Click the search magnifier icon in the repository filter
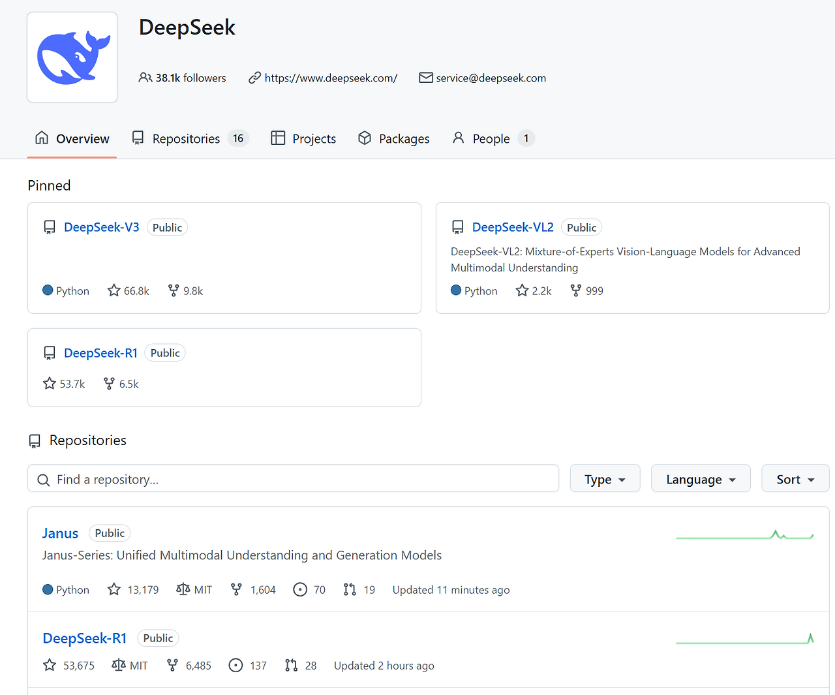The width and height of the screenshot is (835, 695). [x=44, y=480]
